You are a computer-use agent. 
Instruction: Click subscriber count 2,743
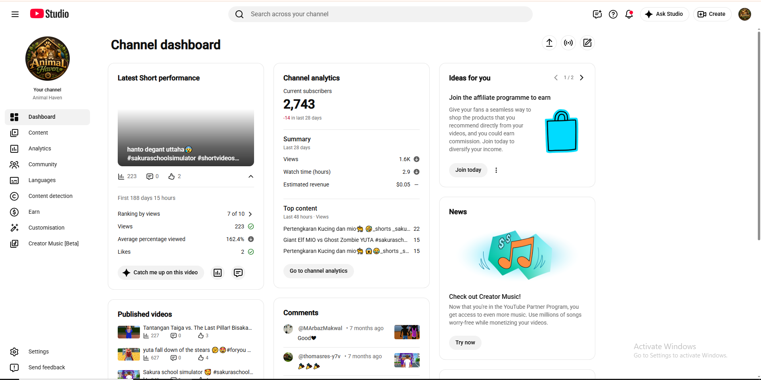[299, 104]
